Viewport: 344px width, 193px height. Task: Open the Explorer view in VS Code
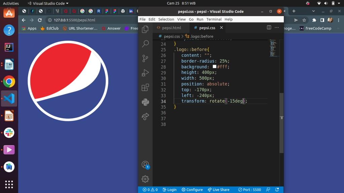(x=145, y=29)
